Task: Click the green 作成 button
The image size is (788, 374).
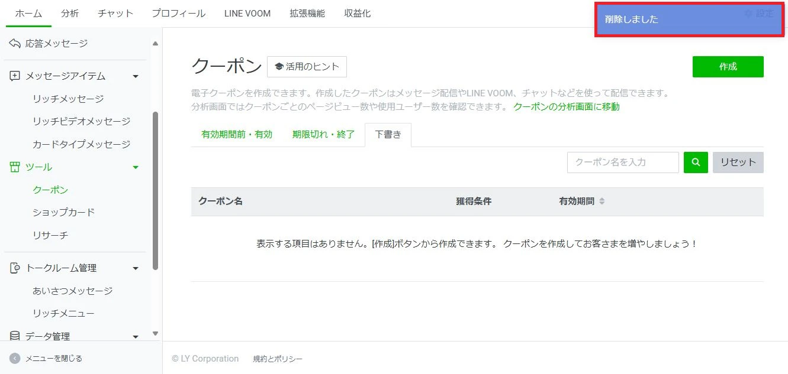Action: (728, 67)
